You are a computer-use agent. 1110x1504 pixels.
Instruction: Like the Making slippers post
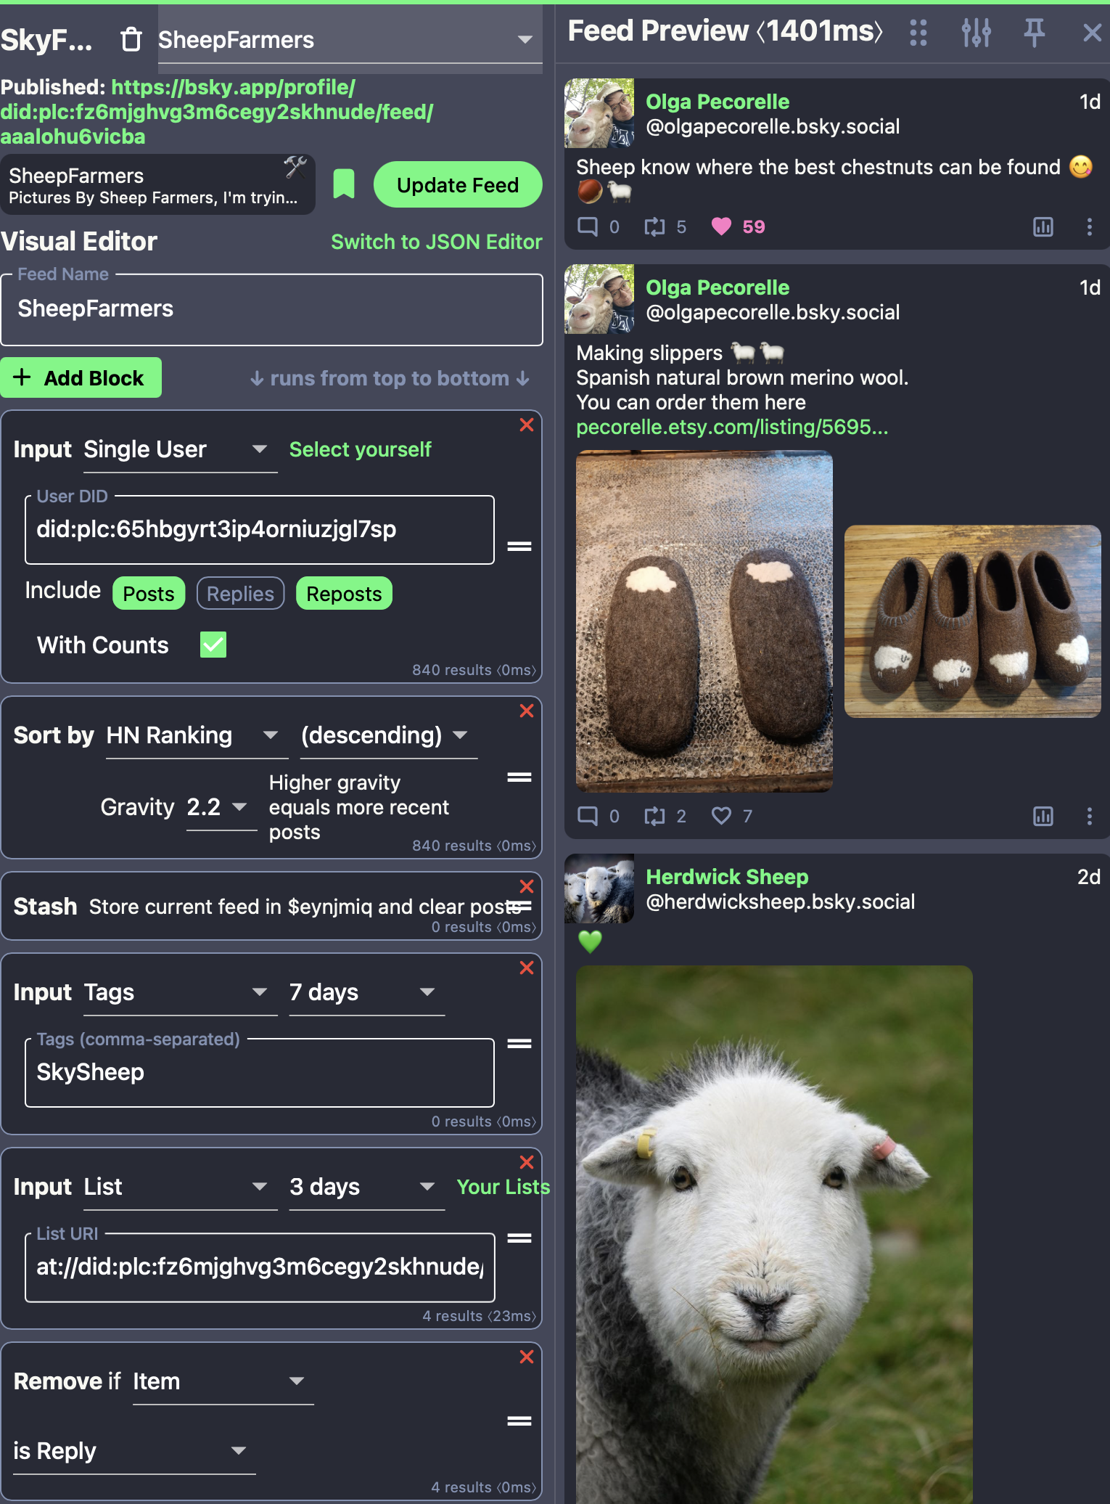(721, 816)
